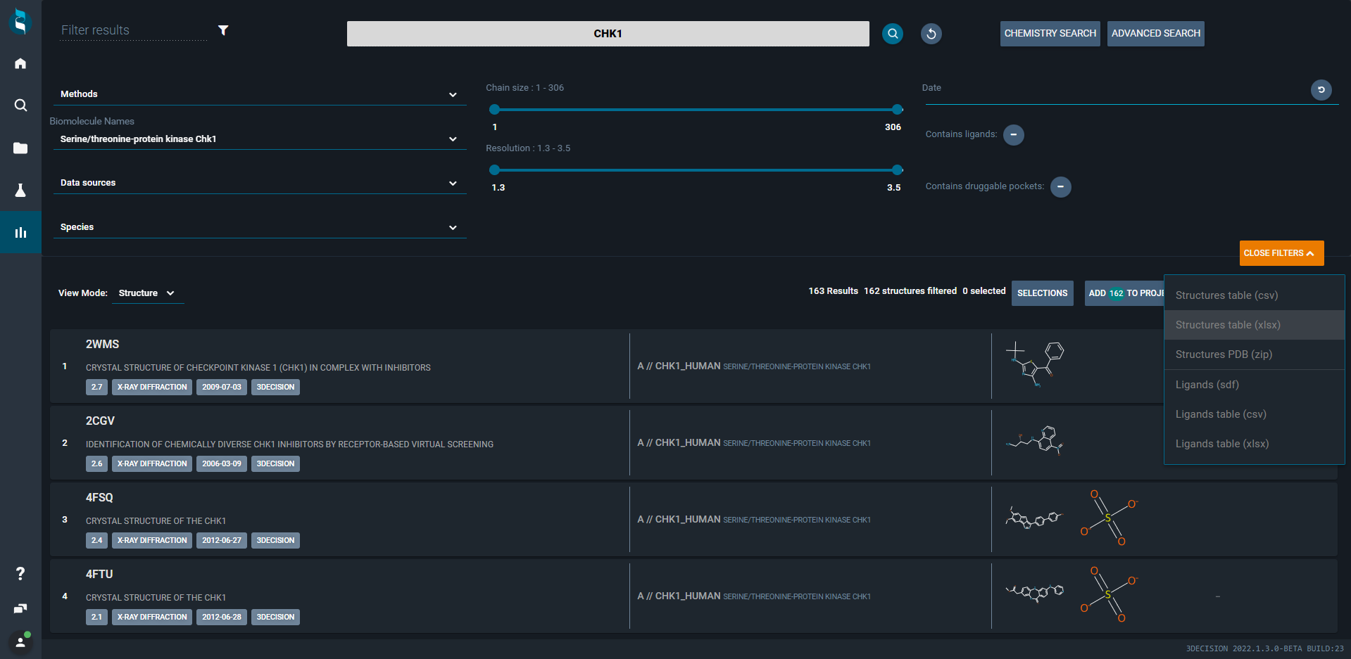Click 2WMS ligand structure thumbnail
This screenshot has width=1351, height=659.
(x=1035, y=364)
